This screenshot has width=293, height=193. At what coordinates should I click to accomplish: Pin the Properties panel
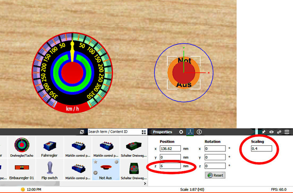[x=263, y=132]
